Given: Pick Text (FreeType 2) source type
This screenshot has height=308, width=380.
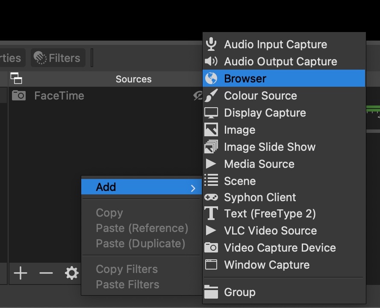Looking at the screenshot, I should tap(270, 214).
